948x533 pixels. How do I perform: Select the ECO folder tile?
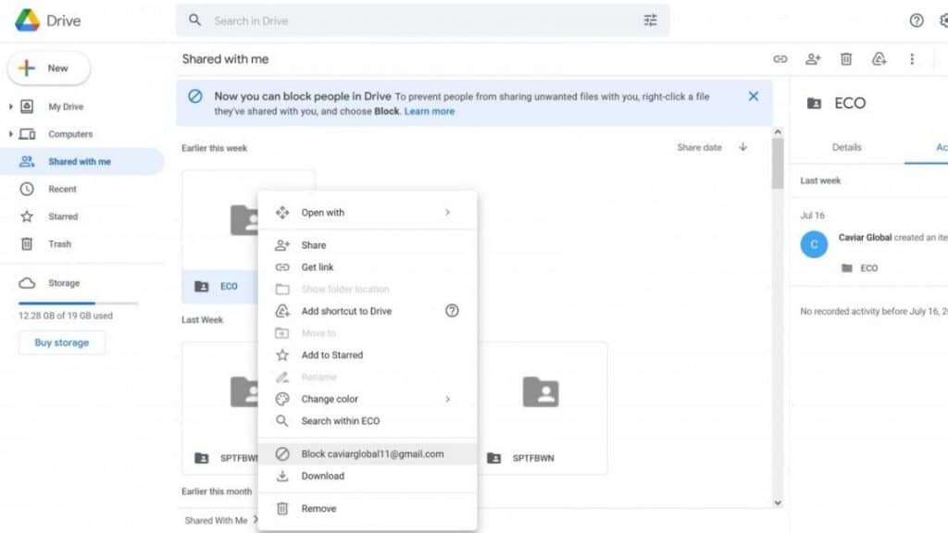[x=220, y=237]
